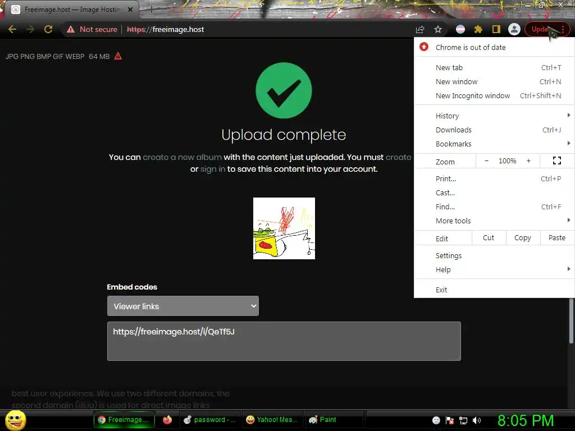575x431 pixels.
Task: Decrease zoom with the minus button
Action: tap(486, 161)
